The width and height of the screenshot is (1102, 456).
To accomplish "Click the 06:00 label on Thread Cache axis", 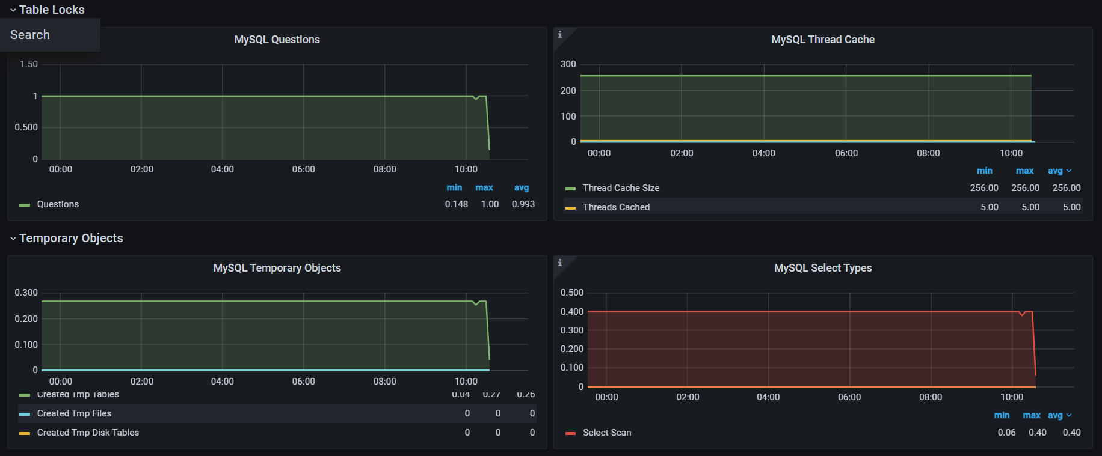I will [846, 153].
